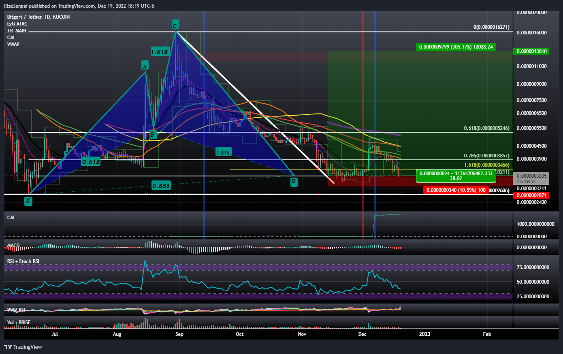Screen dimensions: 563x354
Task: Click the RizeSenpai published header text
Action: pyautogui.click(x=79, y=6)
